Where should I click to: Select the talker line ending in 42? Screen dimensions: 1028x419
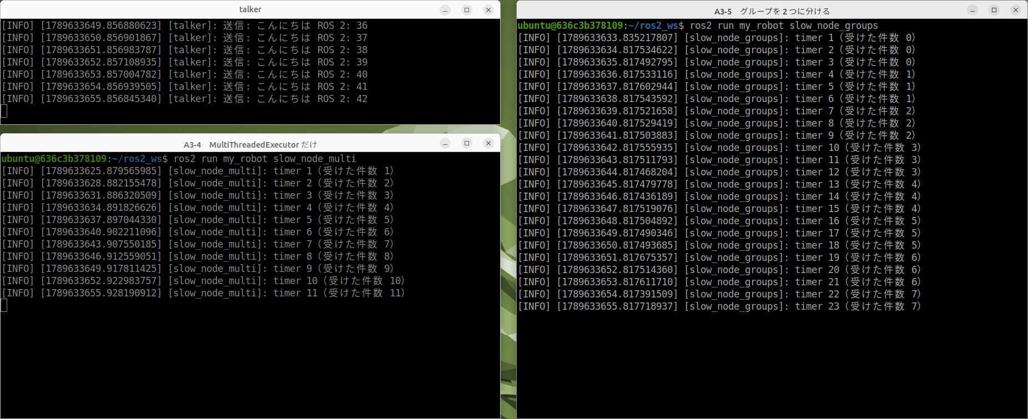click(184, 99)
